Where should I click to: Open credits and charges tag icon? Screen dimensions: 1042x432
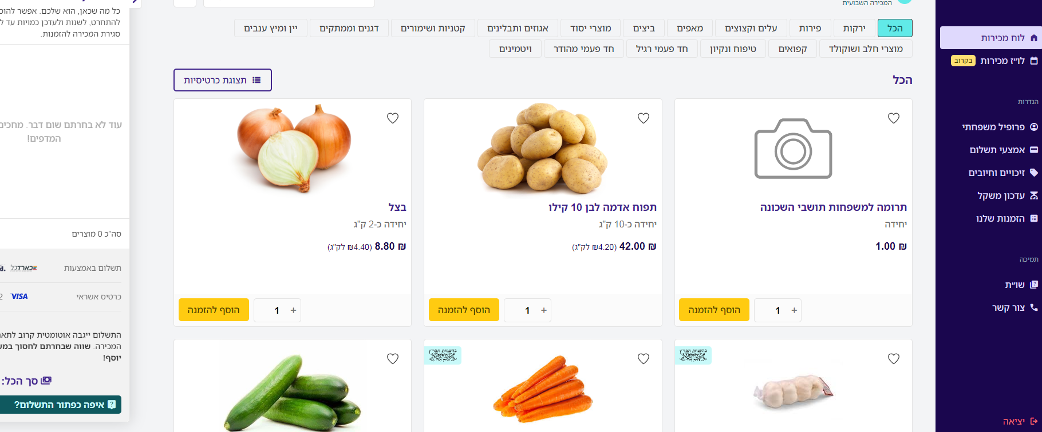click(1033, 173)
